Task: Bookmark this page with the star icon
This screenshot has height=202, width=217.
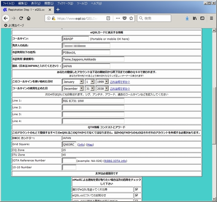Action: click(x=131, y=18)
